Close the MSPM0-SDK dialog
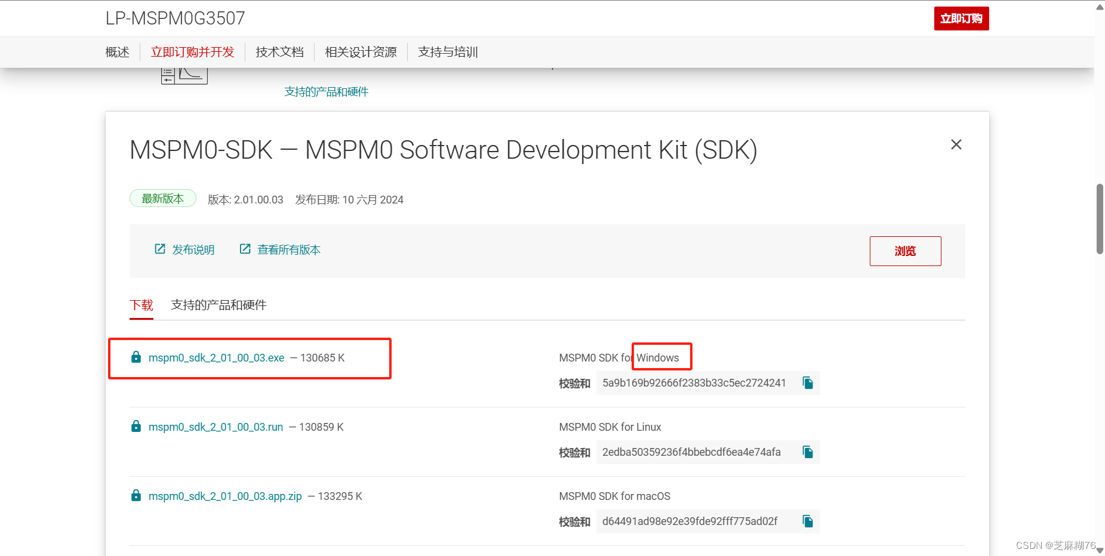 click(956, 144)
